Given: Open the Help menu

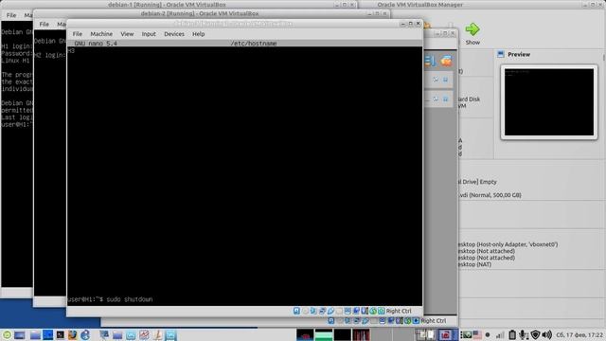Looking at the screenshot, I should coord(198,34).
